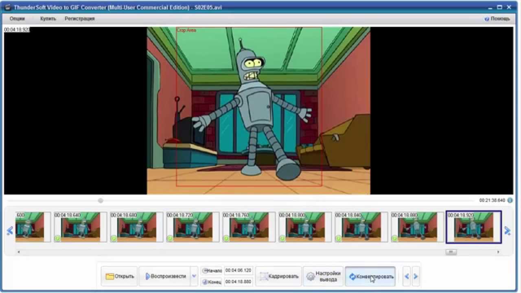Screen dimensions: 521x293
Task: Open the Купить menu
Action: (48, 18)
